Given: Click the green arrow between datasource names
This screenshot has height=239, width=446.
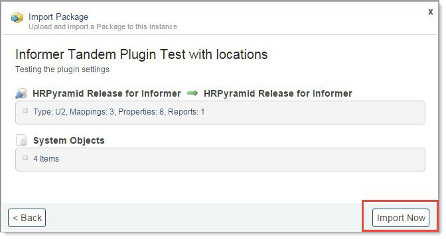Looking at the screenshot, I should 192,93.
